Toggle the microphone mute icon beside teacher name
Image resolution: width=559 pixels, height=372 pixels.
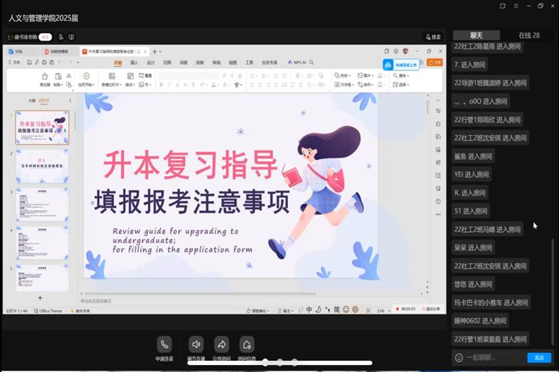(61, 37)
